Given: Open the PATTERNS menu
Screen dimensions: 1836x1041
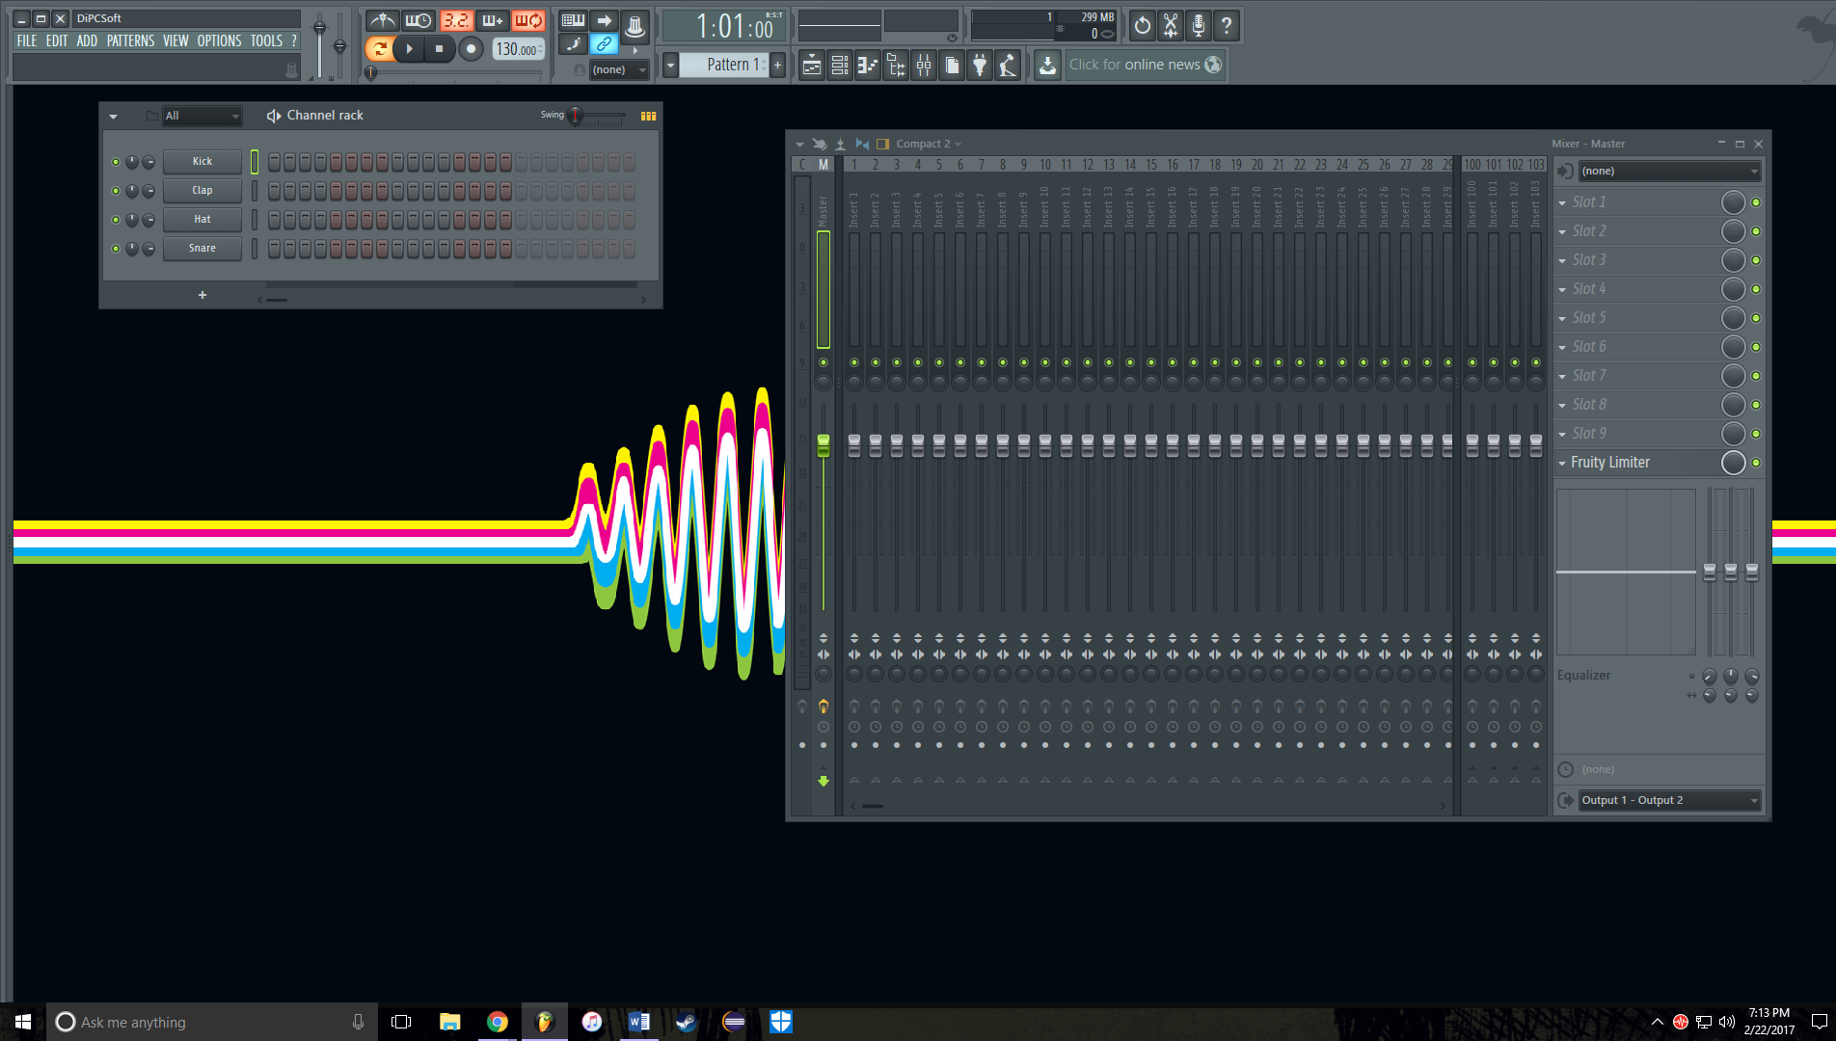Looking at the screenshot, I should [x=131, y=40].
